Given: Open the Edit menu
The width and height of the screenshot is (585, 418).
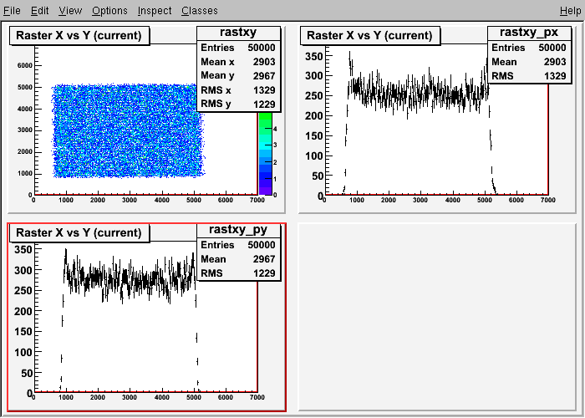Looking at the screenshot, I should tap(39, 10).
